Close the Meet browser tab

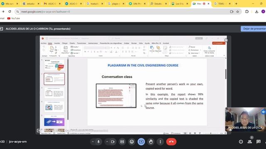209,4
